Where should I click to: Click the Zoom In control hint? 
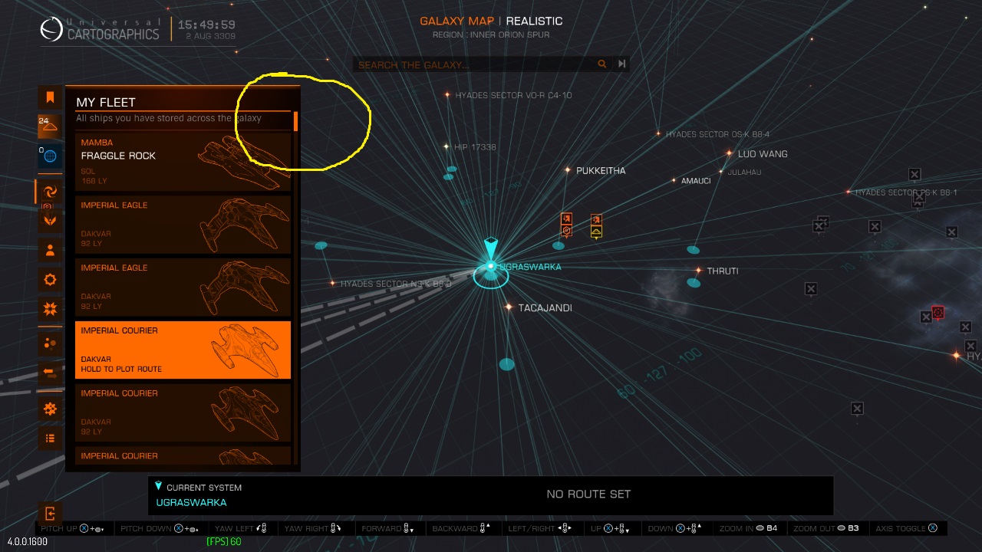coord(748,528)
